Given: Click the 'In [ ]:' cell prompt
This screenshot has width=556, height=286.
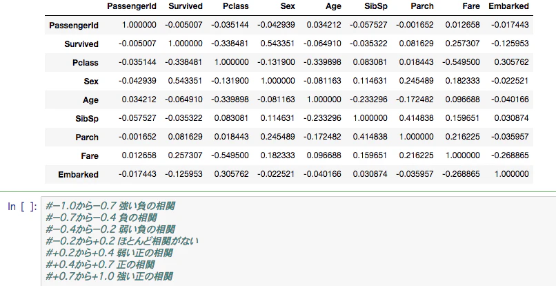Looking at the screenshot, I should pyautogui.click(x=22, y=207).
